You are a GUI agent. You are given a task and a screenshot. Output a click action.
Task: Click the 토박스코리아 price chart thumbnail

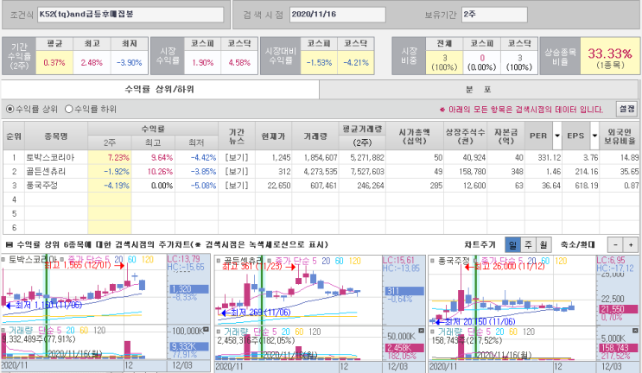point(84,291)
